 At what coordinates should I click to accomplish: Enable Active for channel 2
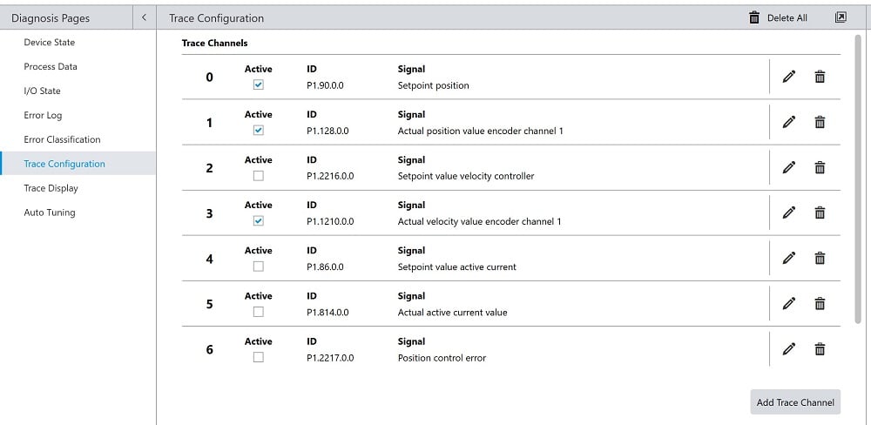(259, 176)
